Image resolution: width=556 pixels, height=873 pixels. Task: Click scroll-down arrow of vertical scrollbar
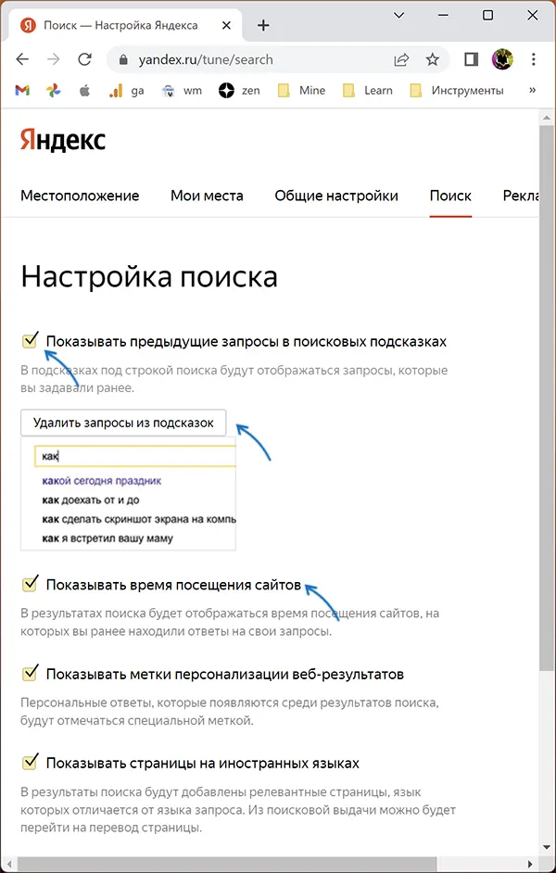pos(547,847)
